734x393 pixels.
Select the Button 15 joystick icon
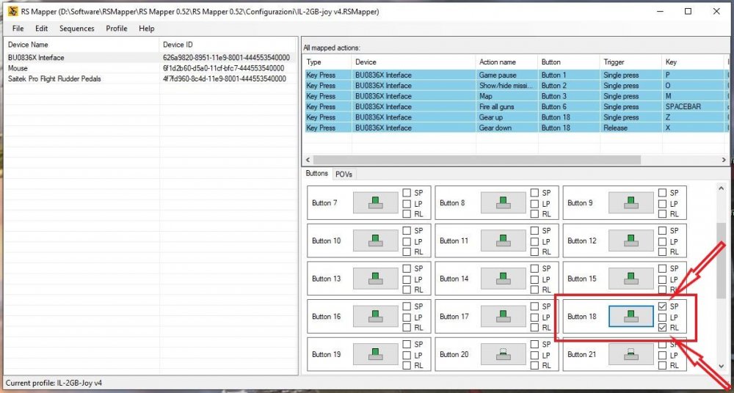click(x=631, y=279)
